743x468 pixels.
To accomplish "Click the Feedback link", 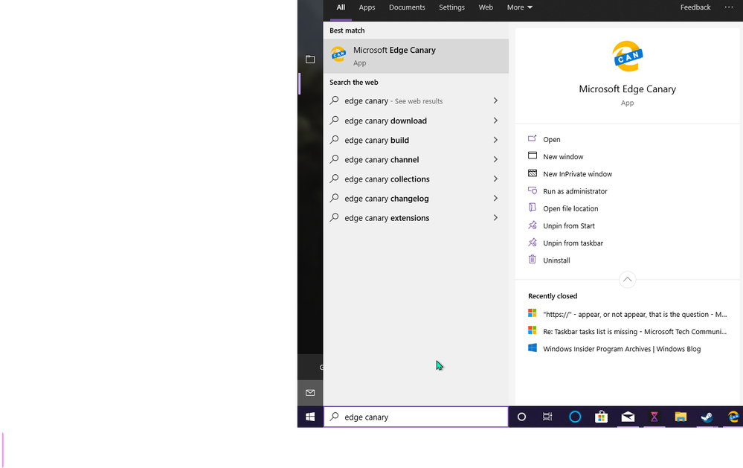I will (x=695, y=7).
